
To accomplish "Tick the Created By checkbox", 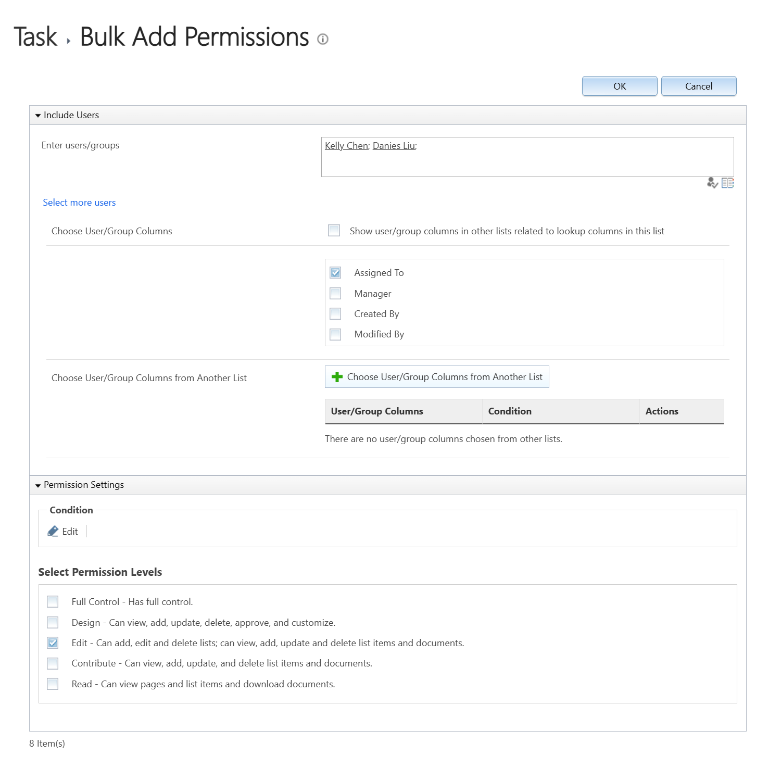I will click(335, 314).
